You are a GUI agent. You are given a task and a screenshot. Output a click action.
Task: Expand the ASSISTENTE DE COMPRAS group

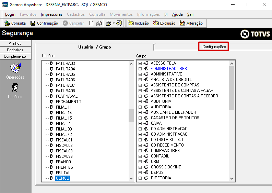(140, 85)
